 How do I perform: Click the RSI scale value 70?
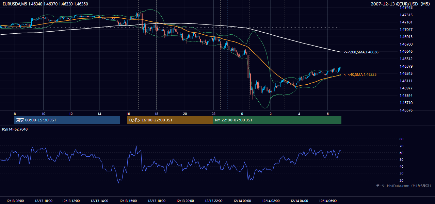point(401,146)
